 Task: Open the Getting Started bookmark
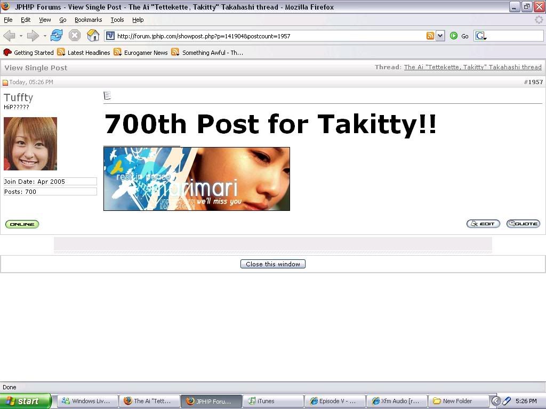click(x=28, y=53)
